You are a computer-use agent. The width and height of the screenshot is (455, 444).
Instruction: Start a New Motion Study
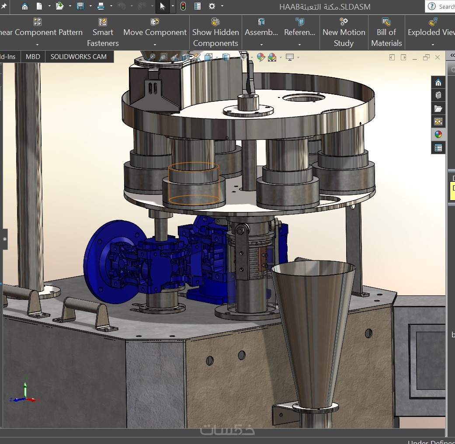click(344, 32)
